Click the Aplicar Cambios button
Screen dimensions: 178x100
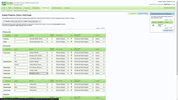pos(143,13)
